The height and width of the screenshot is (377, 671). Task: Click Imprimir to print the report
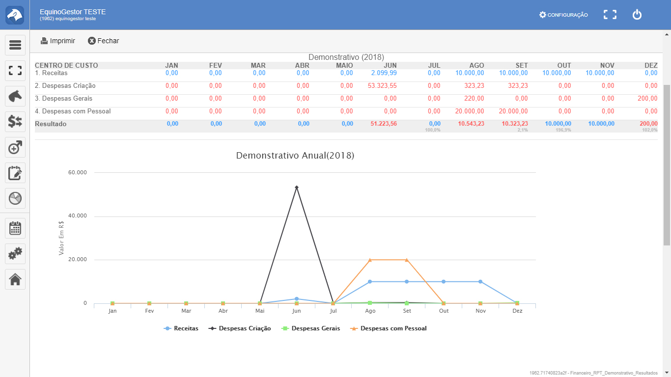(x=58, y=41)
